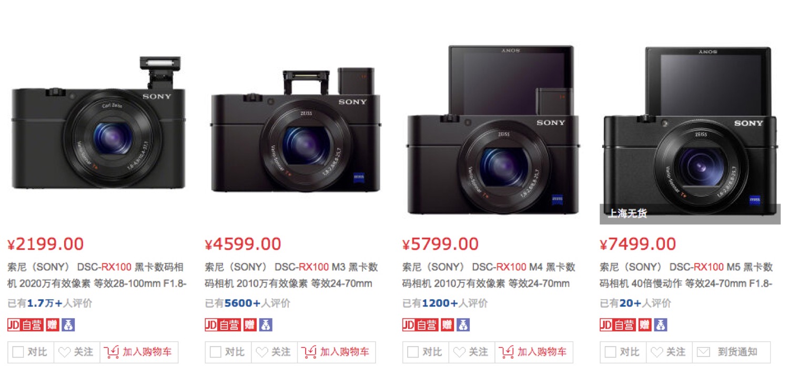
Task: Add the RX100 M3 to cart via 加入购物车
Action: (337, 352)
